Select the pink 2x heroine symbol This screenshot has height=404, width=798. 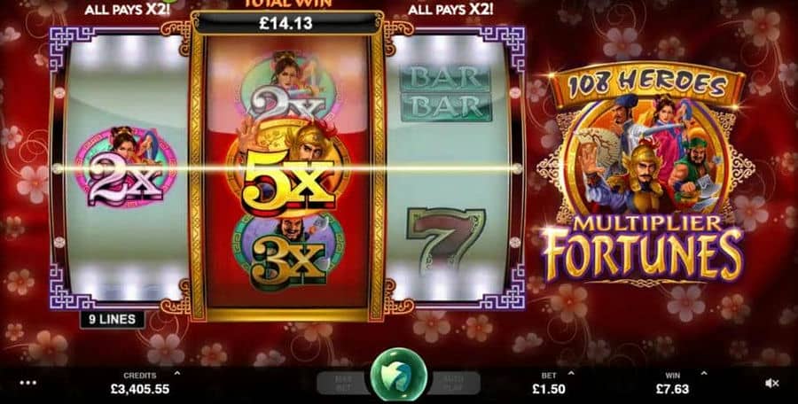(126, 167)
